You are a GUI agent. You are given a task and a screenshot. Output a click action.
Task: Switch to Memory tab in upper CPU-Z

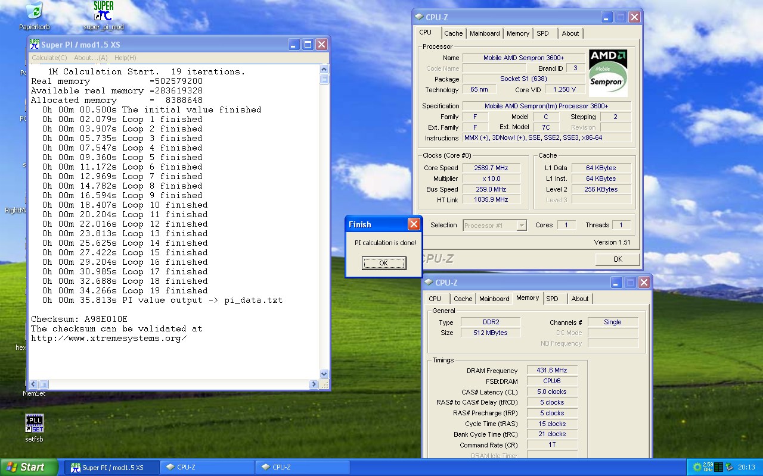coord(518,33)
